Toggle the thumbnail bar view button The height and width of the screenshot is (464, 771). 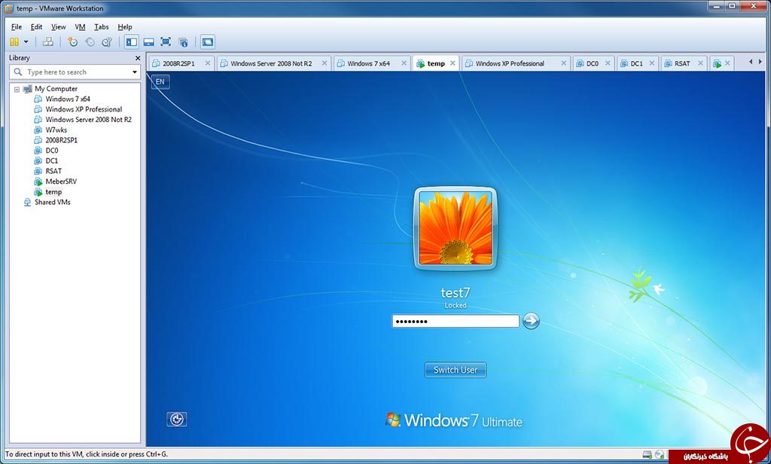[x=148, y=42]
